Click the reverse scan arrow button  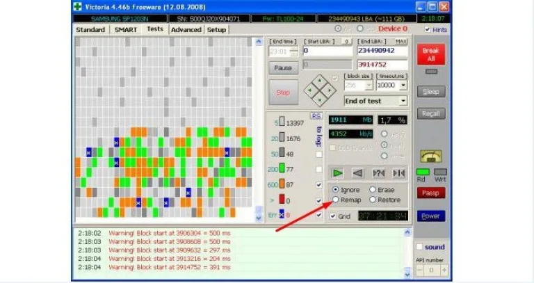[357, 173]
